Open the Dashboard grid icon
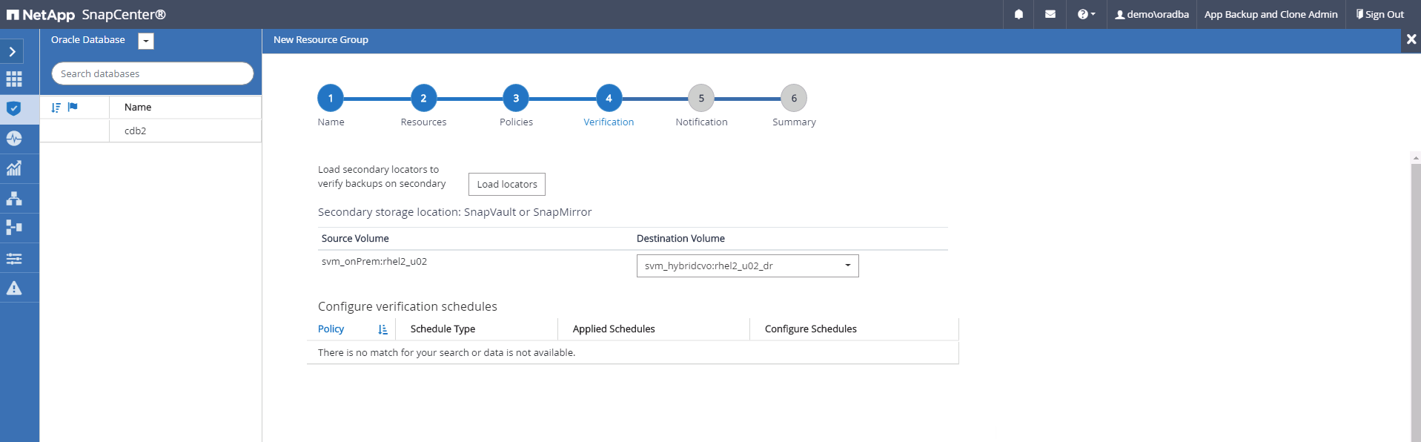The image size is (1421, 442). click(x=14, y=79)
